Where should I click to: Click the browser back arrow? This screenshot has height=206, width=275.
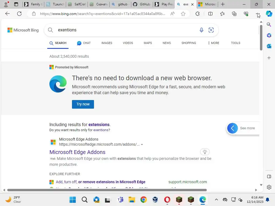pyautogui.click(x=7, y=14)
